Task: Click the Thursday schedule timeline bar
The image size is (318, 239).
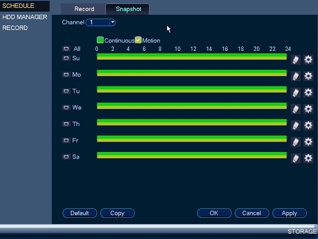Action: point(192,122)
